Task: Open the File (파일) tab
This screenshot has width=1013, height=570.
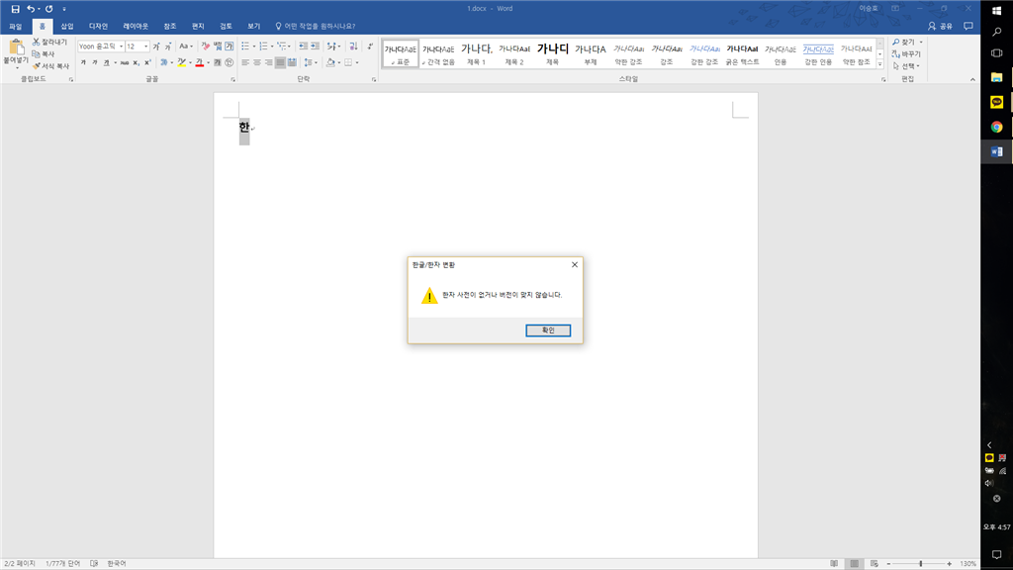Action: coord(16,27)
